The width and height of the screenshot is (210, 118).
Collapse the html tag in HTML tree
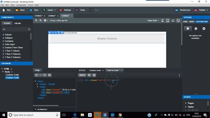pyautogui.click(x=35, y=81)
